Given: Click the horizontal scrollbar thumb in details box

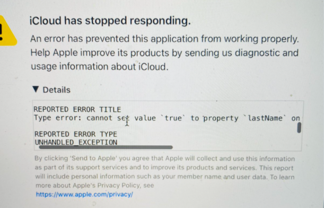Looking at the screenshot, I should (106, 147).
